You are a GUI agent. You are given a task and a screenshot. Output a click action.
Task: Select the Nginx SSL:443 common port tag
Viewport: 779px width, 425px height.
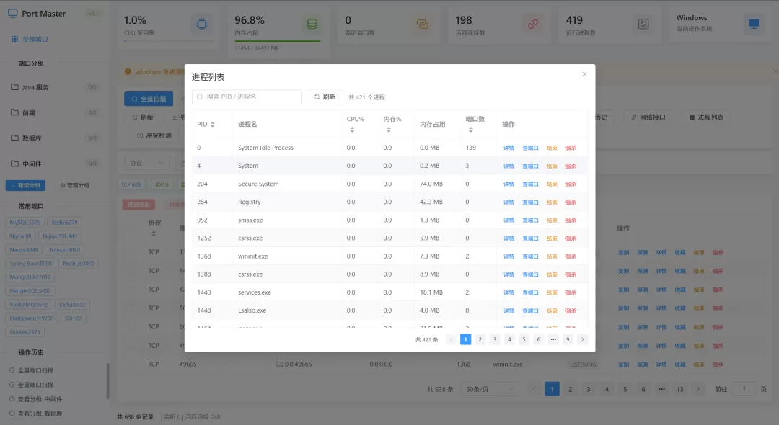[x=60, y=236]
